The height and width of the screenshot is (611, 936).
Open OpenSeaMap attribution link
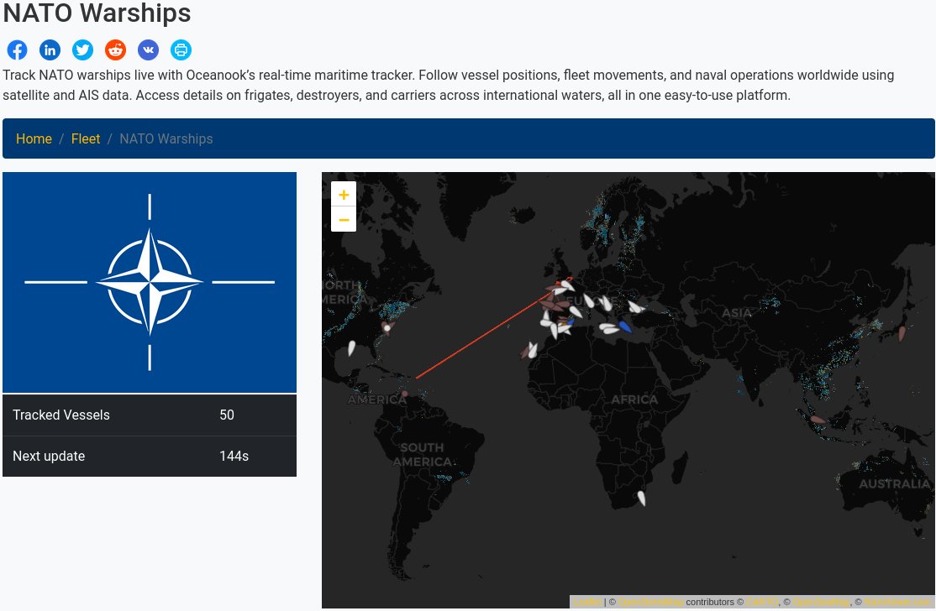(822, 602)
